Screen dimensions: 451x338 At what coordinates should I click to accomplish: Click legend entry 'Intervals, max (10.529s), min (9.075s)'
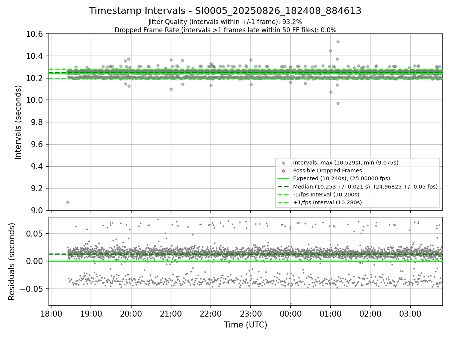(345, 163)
